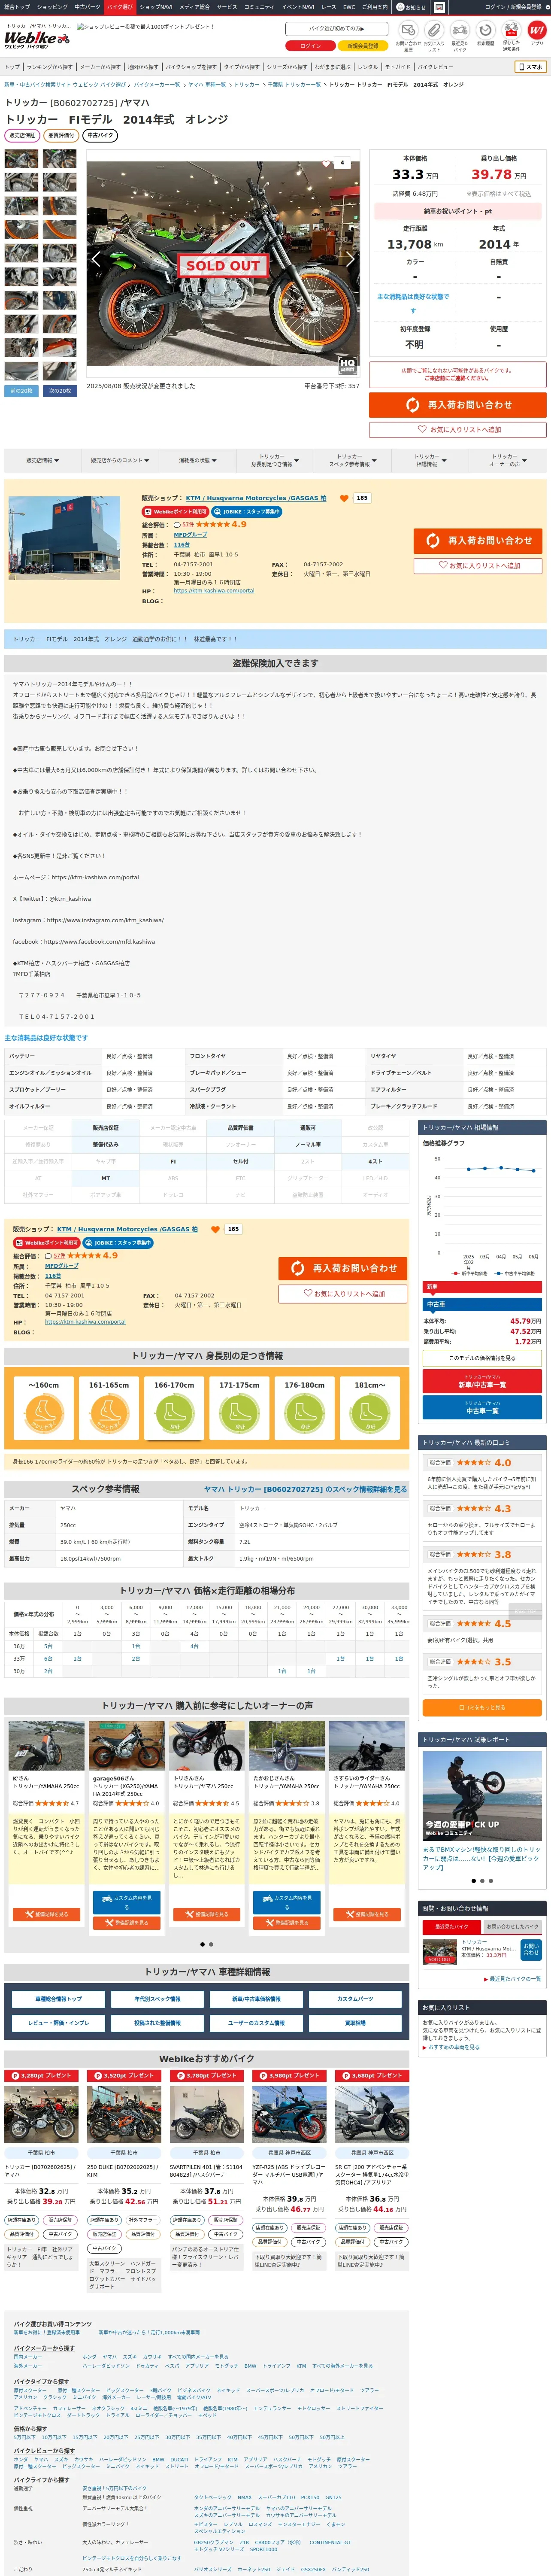Show the next photo with the right arrow
This screenshot has height=2576, width=551.
pos(350,258)
